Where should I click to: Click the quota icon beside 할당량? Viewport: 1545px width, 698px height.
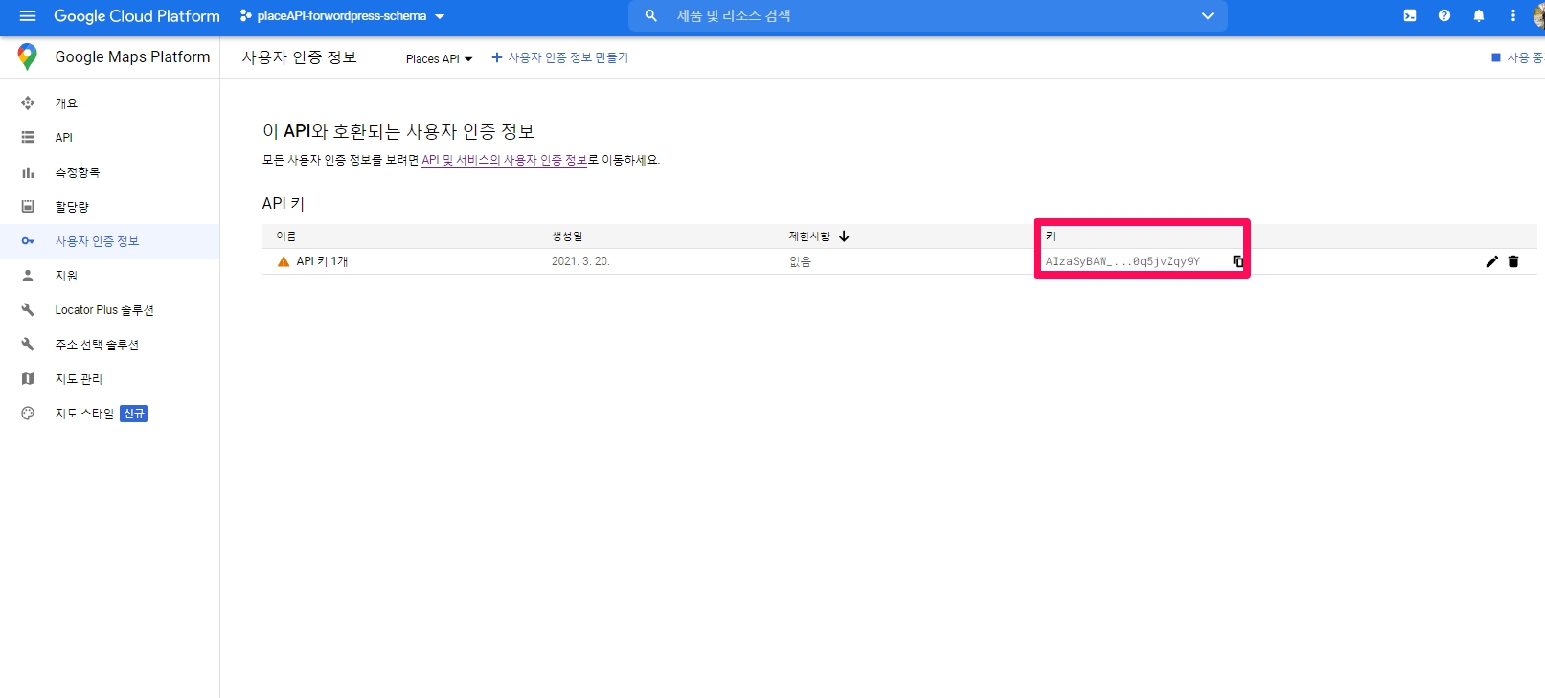(x=28, y=207)
